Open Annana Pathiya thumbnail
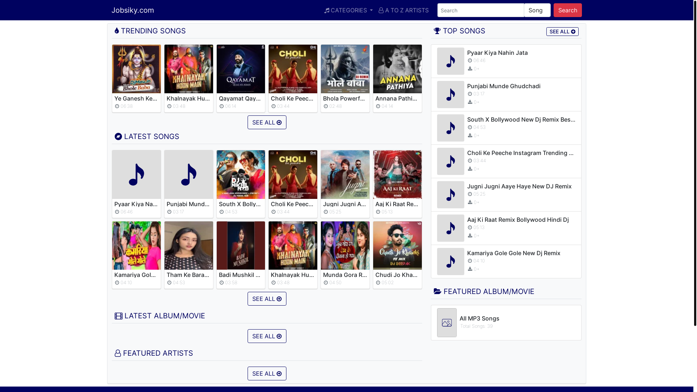Viewport: 697px width, 392px height. 398,69
